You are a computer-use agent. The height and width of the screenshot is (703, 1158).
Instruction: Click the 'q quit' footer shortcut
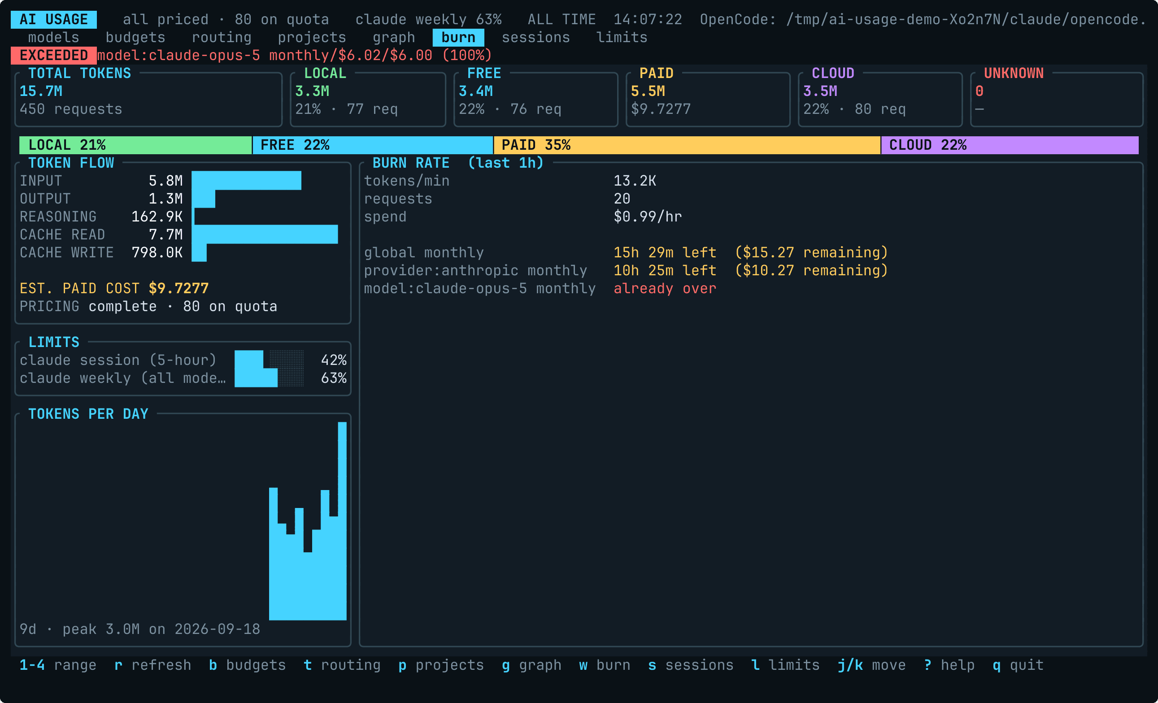click(1018, 665)
